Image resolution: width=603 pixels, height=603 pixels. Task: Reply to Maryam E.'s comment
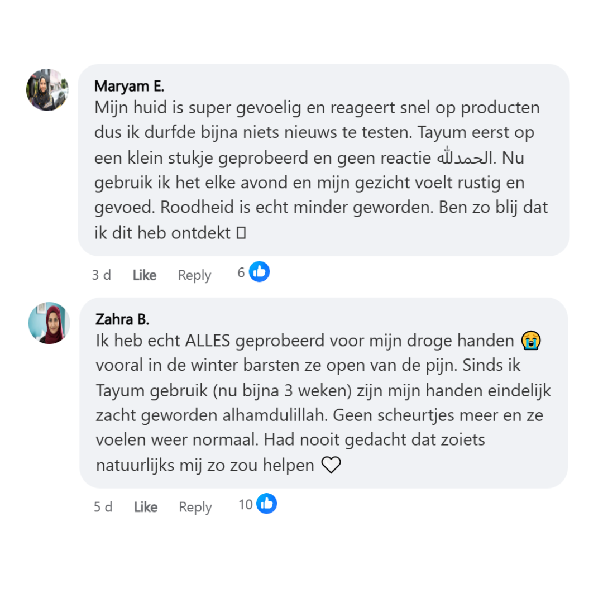(x=194, y=275)
